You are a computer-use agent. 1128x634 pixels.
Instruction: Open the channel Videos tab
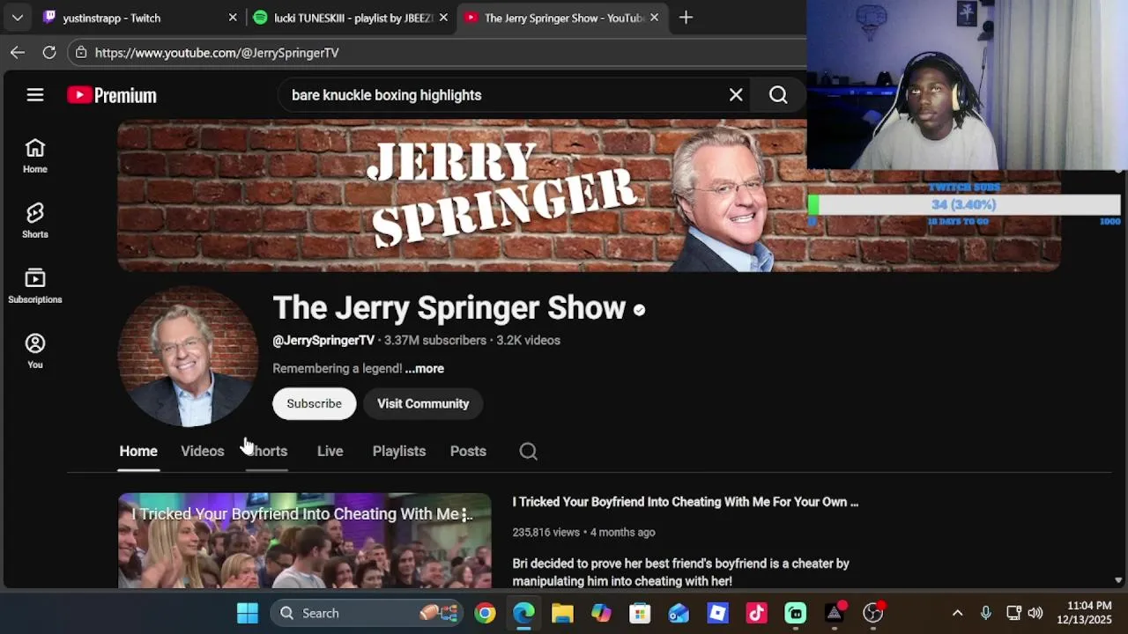coord(203,451)
